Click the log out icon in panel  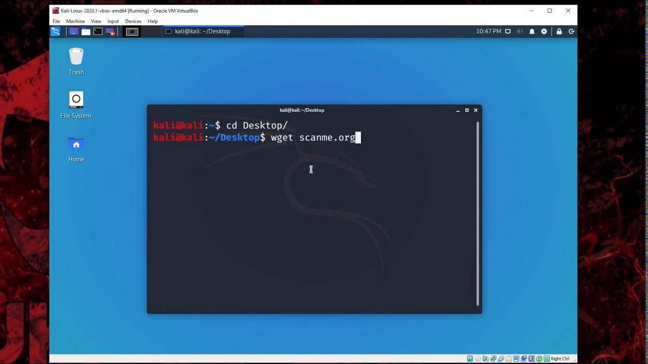pos(572,31)
